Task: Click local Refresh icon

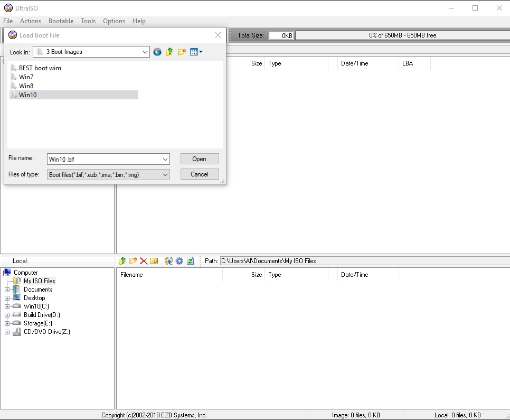Action: point(190,261)
